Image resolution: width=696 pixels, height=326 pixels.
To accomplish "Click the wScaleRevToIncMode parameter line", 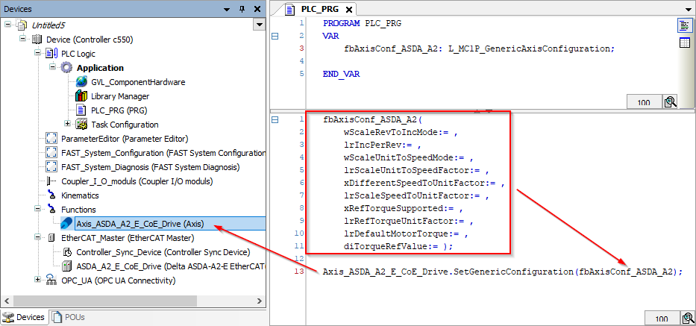I will (x=400, y=132).
